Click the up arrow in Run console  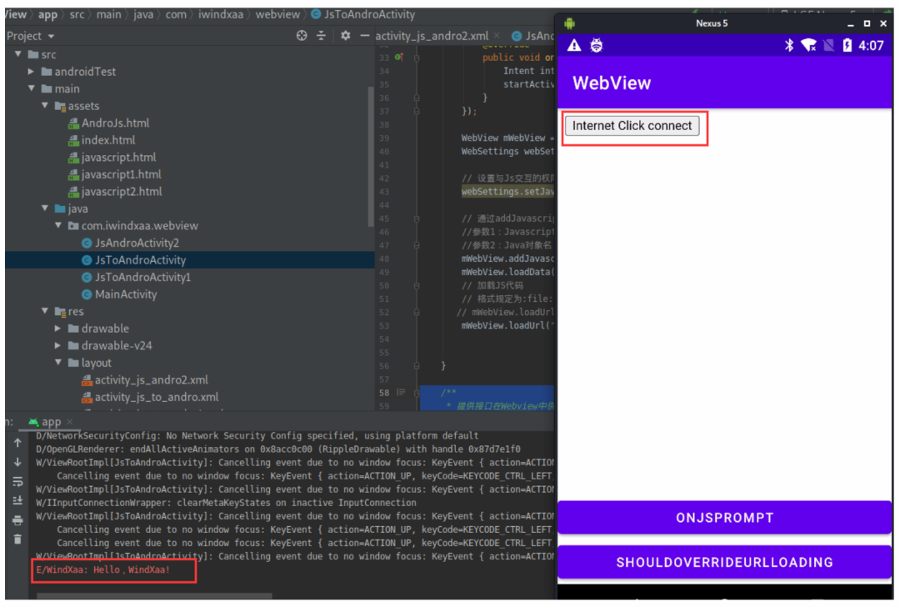[17, 443]
